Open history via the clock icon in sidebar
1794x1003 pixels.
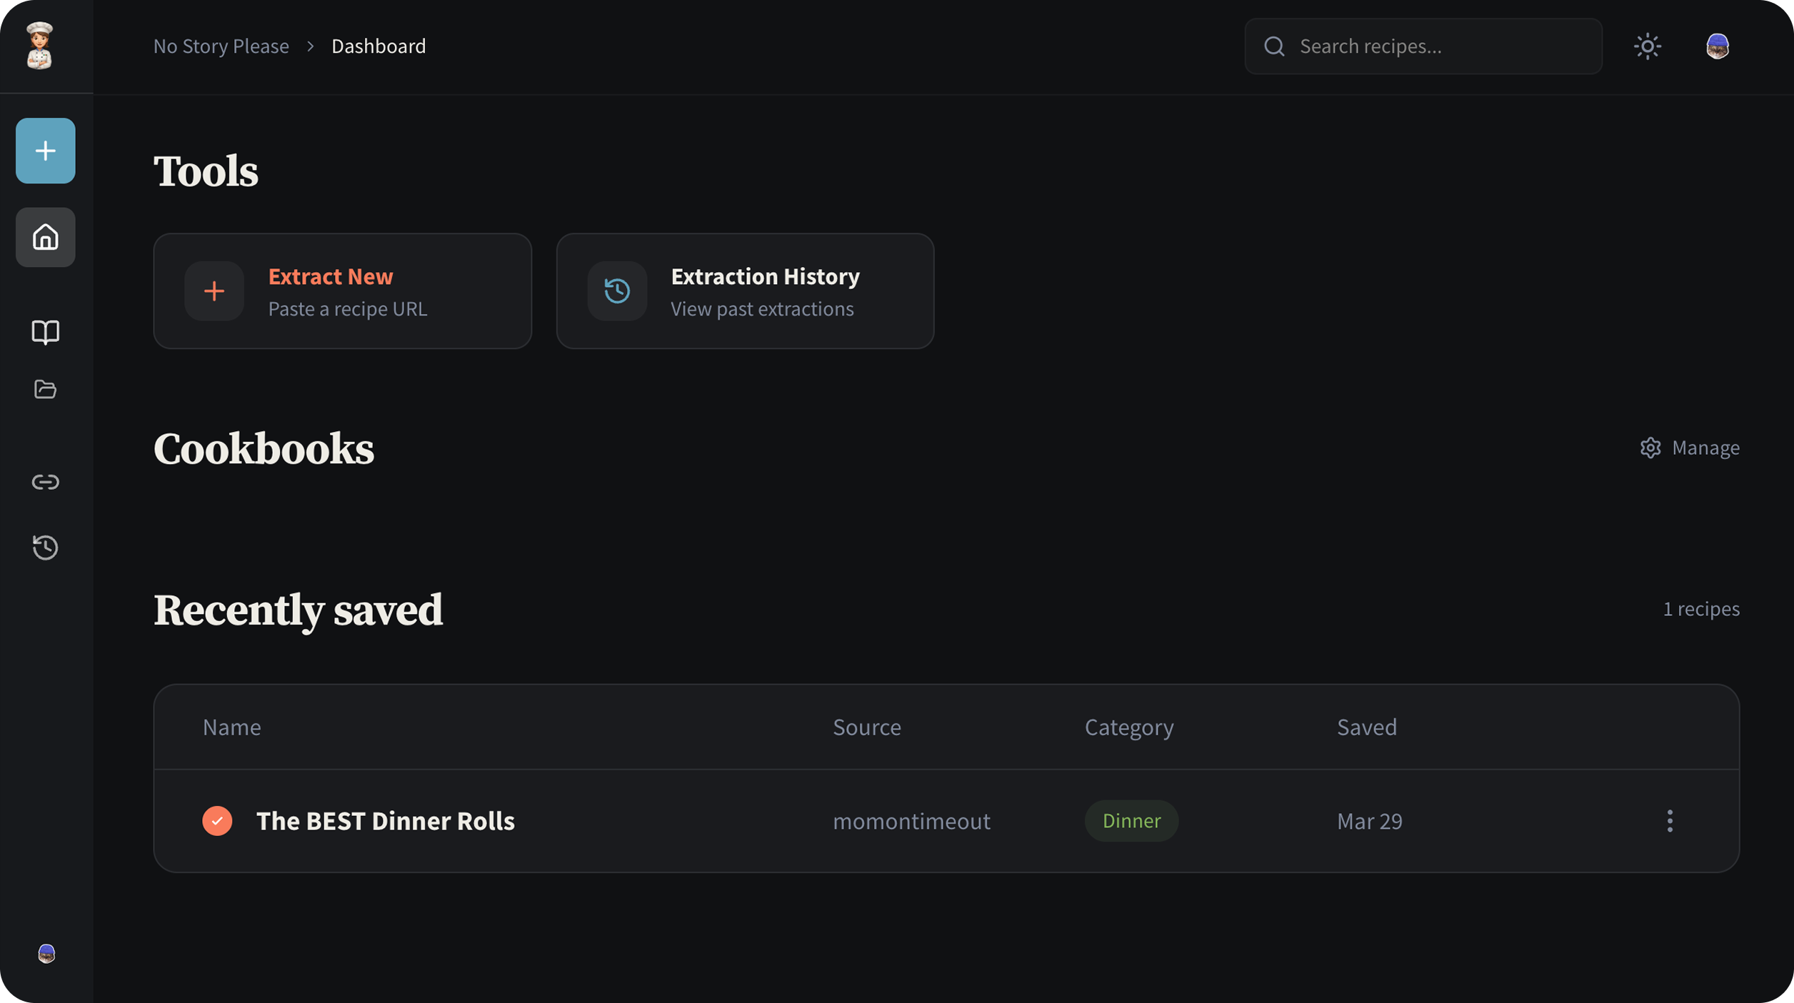(x=45, y=548)
